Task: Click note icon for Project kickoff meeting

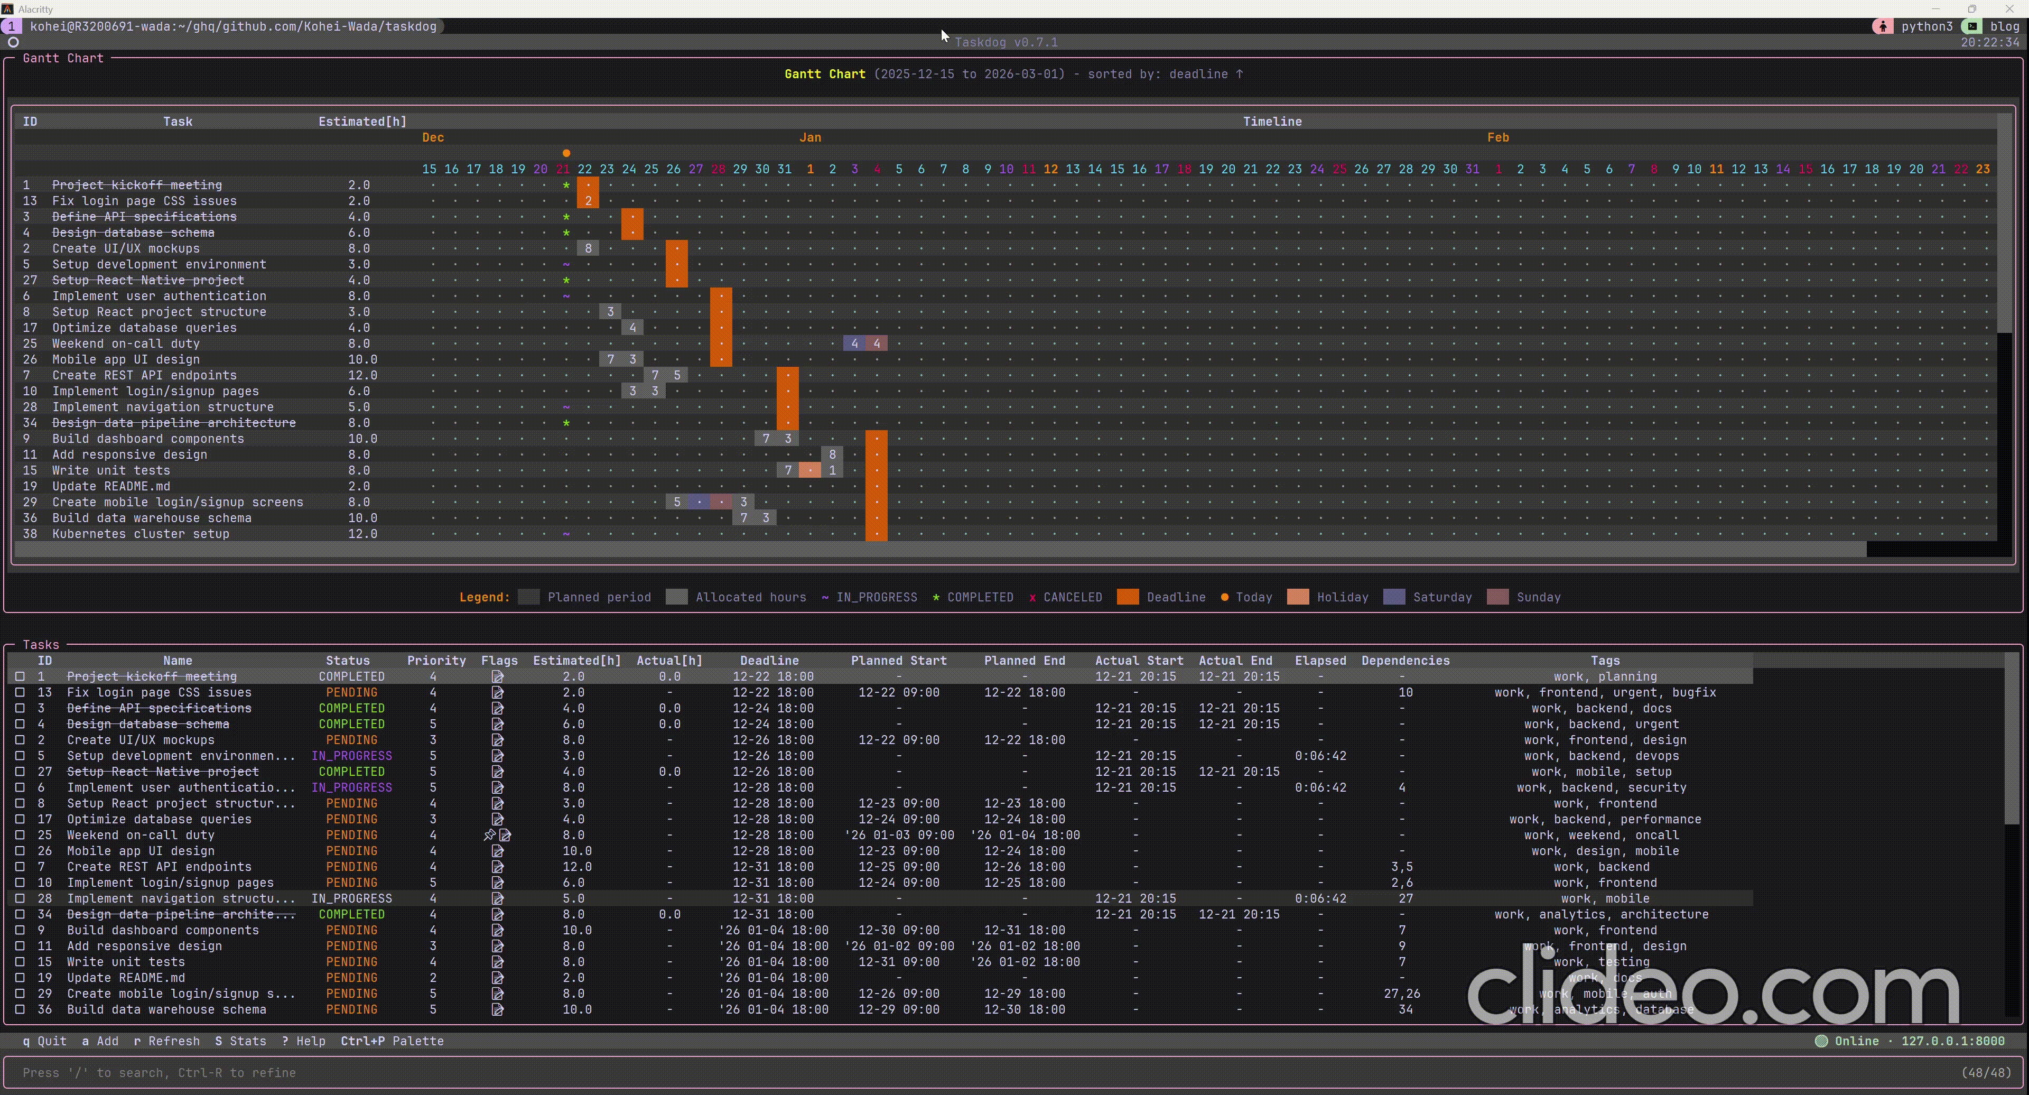Action: [x=497, y=676]
